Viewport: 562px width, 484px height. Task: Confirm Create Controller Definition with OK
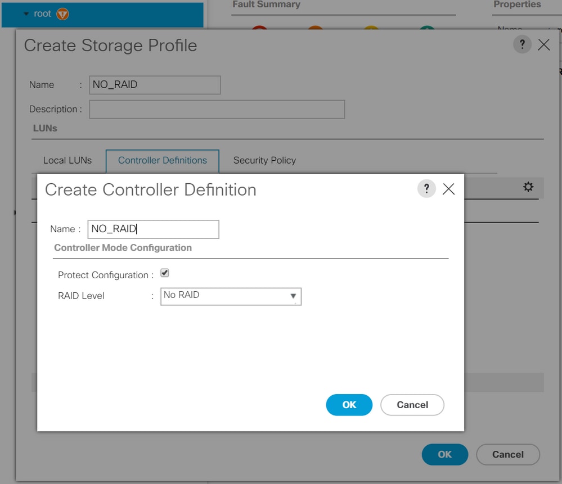pyautogui.click(x=349, y=405)
